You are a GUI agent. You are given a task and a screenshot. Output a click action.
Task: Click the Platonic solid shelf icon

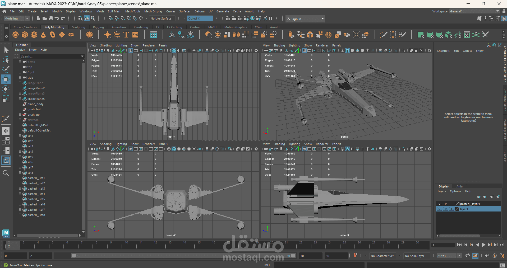coord(90,35)
